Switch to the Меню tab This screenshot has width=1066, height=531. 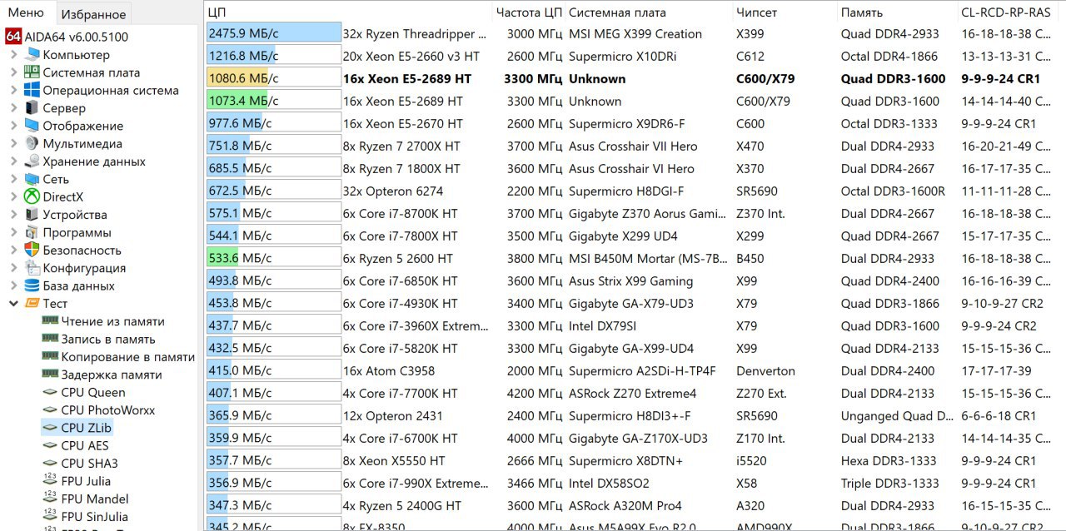(x=26, y=12)
